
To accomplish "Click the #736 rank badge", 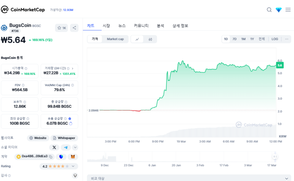I will [x=15, y=31].
